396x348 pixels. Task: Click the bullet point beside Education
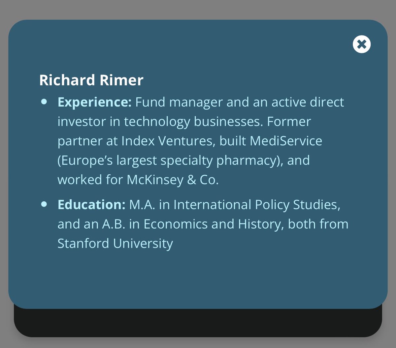(44, 205)
